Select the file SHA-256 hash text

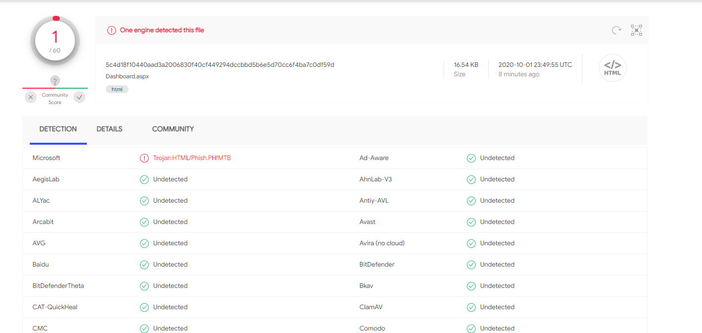[x=220, y=65]
